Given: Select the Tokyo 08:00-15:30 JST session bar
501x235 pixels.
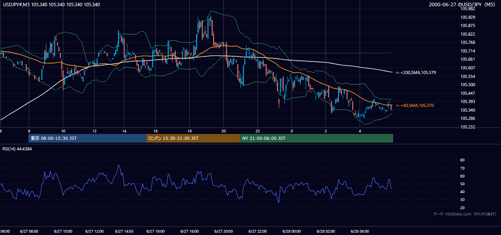Looking at the screenshot, I should click(x=87, y=138).
